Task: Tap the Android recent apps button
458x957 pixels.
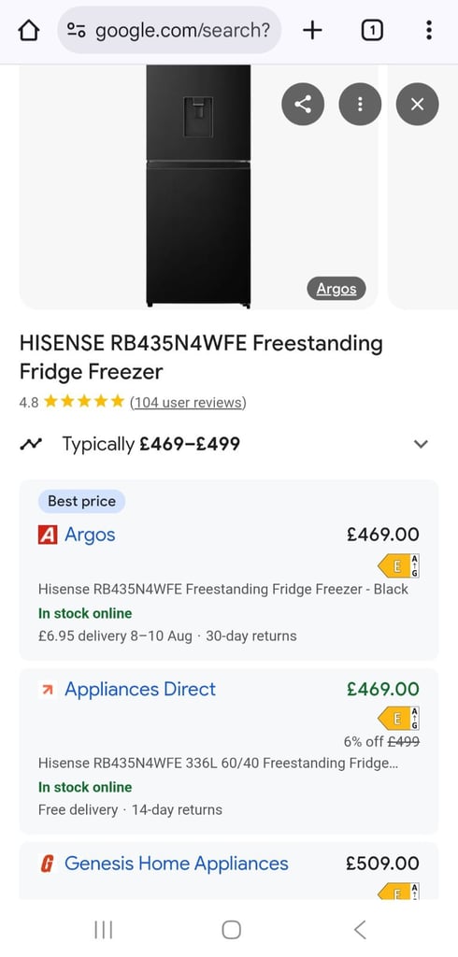Action: tap(104, 930)
